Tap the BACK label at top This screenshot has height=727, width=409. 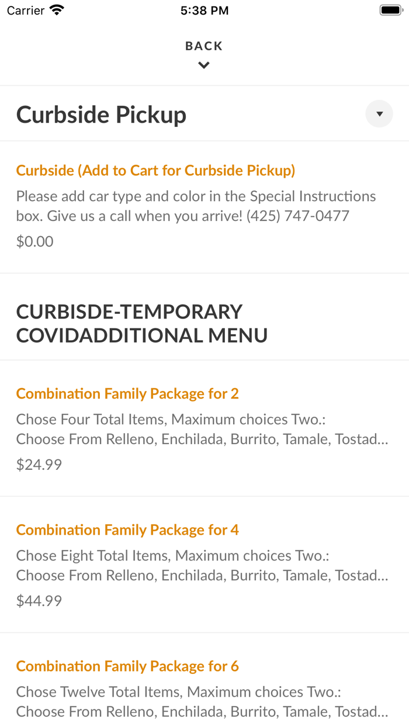(204, 46)
